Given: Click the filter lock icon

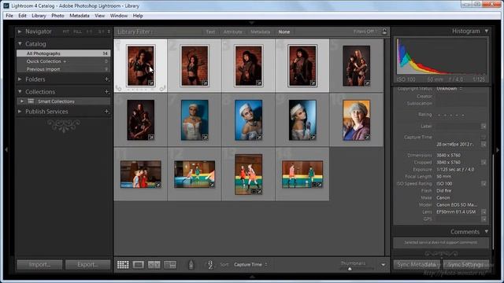Looking at the screenshot, I should pyautogui.click(x=384, y=31).
